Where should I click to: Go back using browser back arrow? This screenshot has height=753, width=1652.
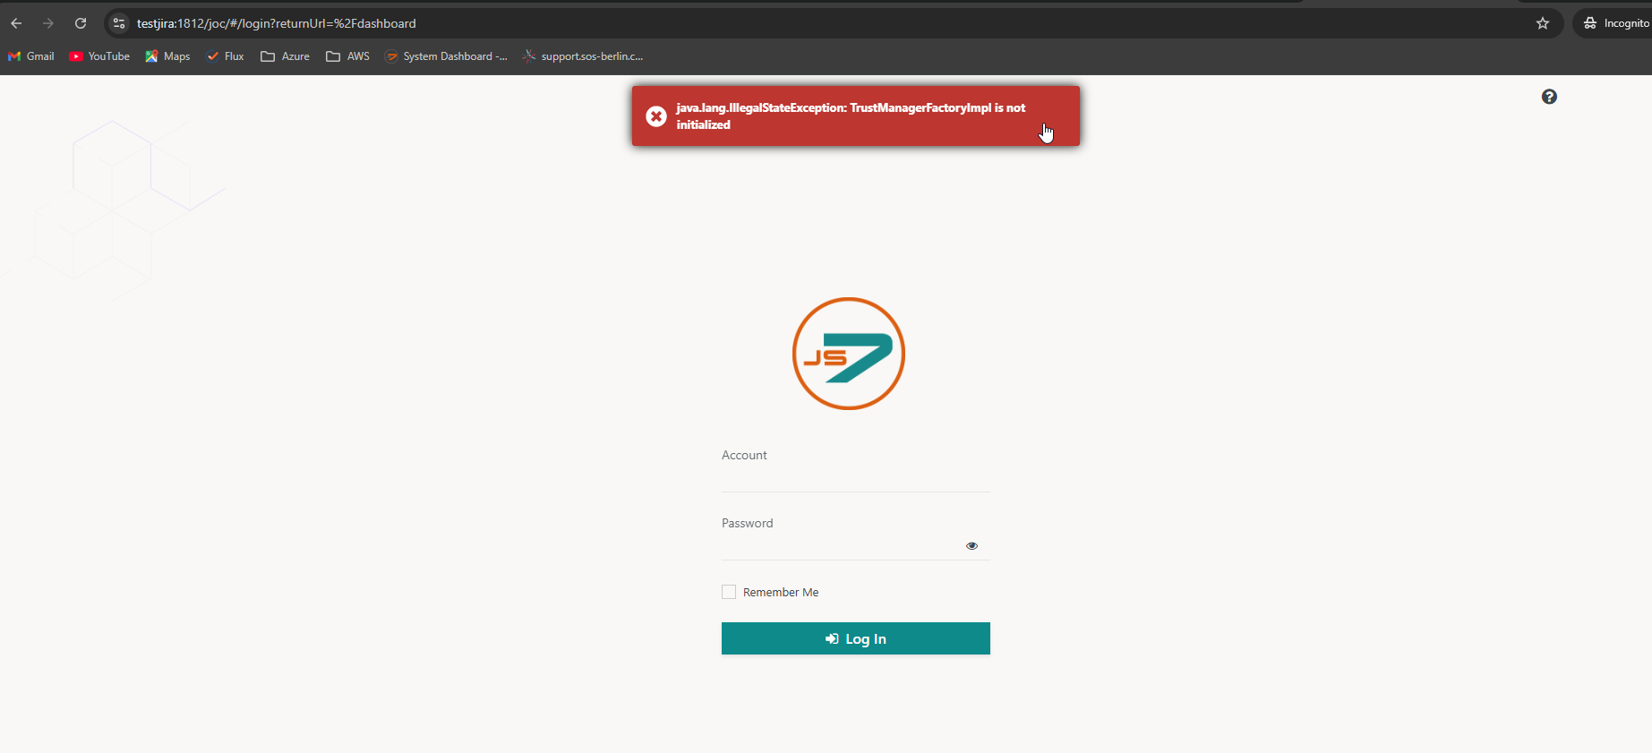tap(16, 23)
